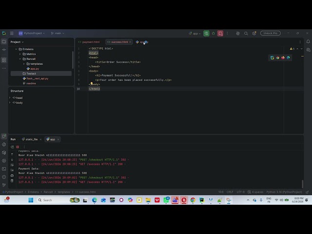312x234 pixels.
Task: Open the Commit tool window icon
Action: [4, 50]
